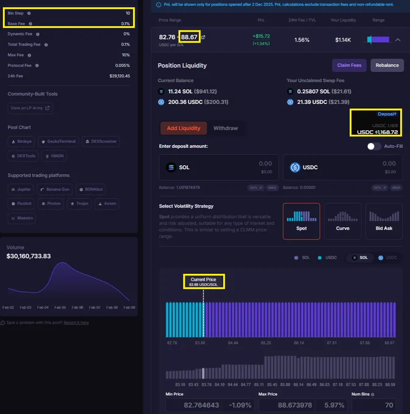Screen dimensions: 410x414
Task: Open the DEXTools pool chart
Action: tap(23, 156)
